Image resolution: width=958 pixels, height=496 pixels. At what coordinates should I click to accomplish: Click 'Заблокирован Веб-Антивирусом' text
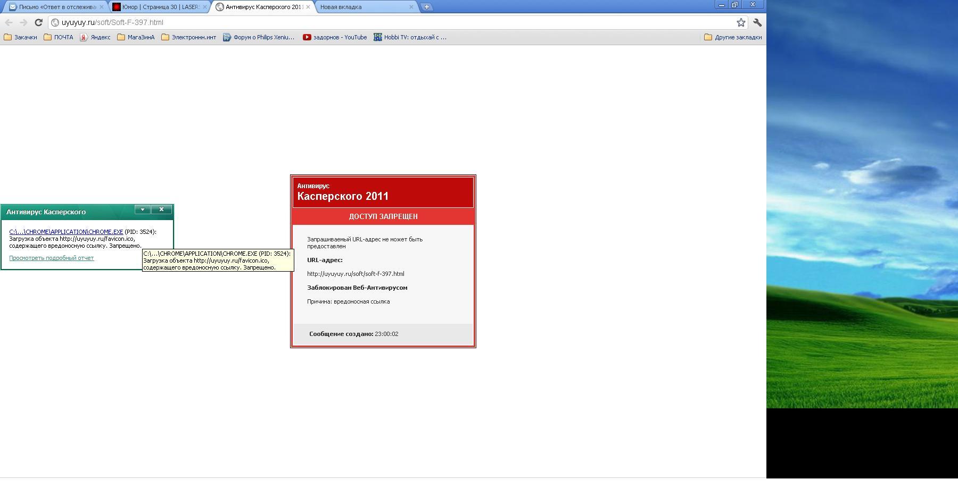tap(357, 288)
